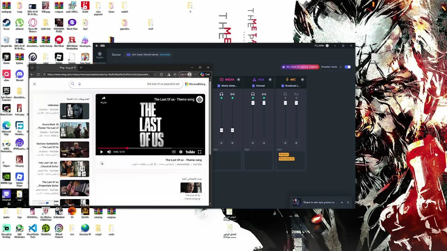Toggle AUX channel headphones output icon
This screenshot has width=447, height=251.
[253, 94]
